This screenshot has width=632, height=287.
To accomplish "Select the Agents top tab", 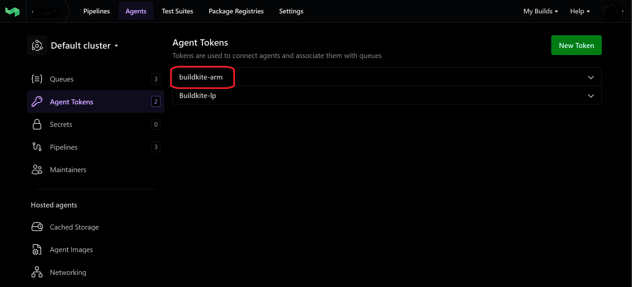I will click(136, 11).
